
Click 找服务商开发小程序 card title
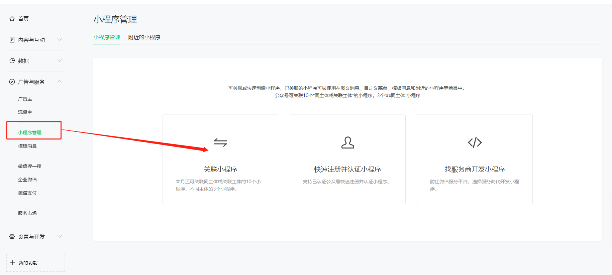475,169
